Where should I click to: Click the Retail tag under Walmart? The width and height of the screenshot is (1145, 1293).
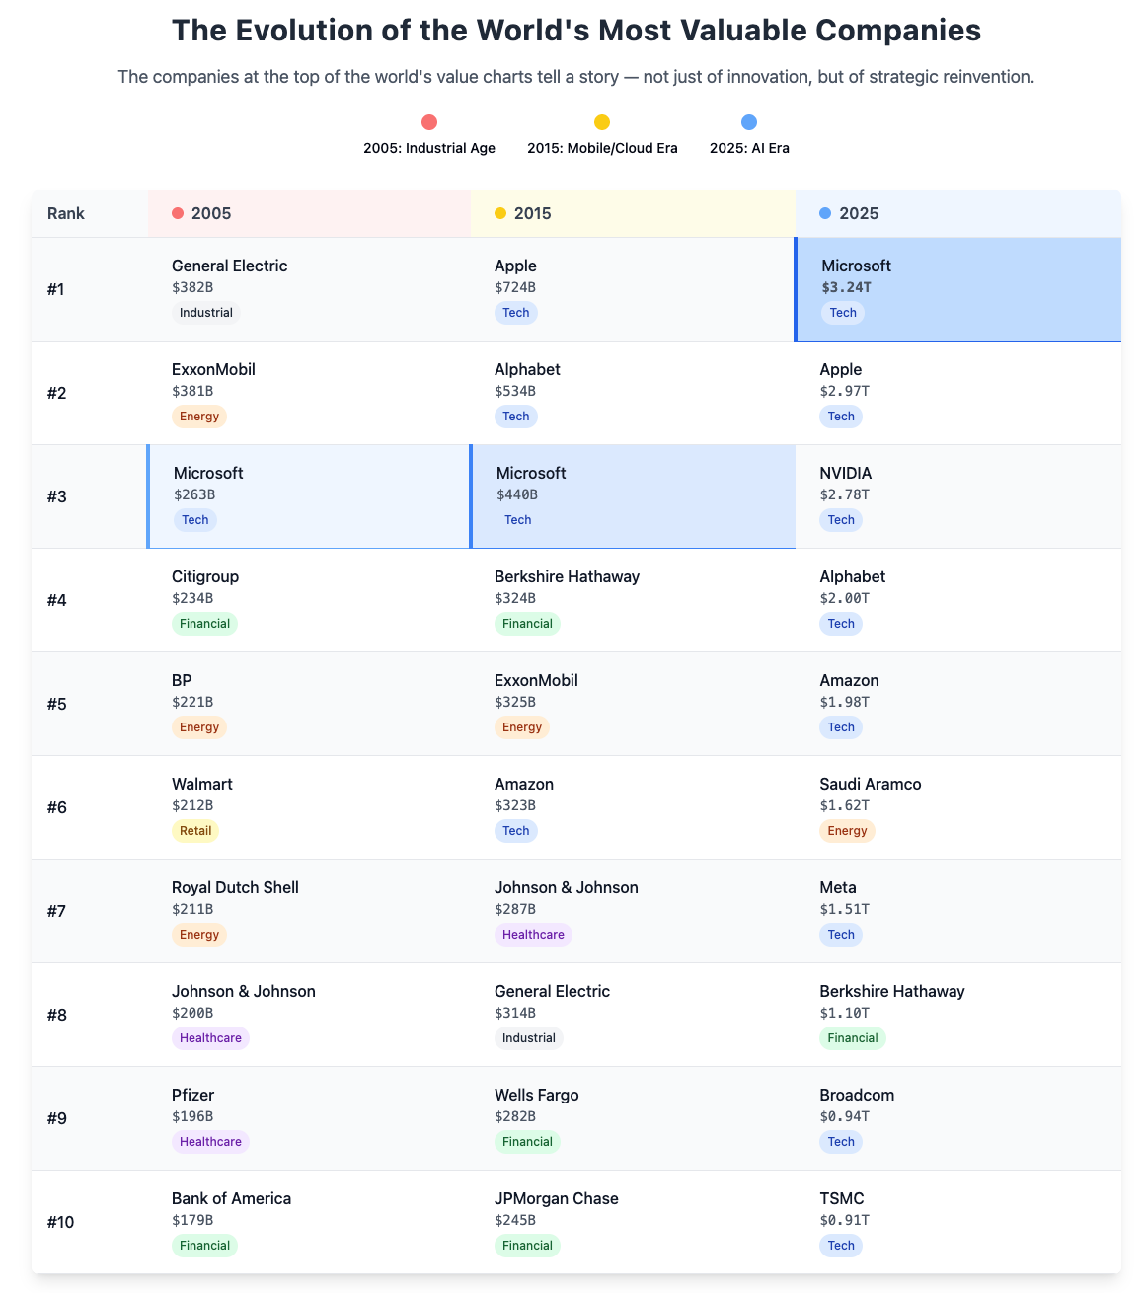click(195, 831)
